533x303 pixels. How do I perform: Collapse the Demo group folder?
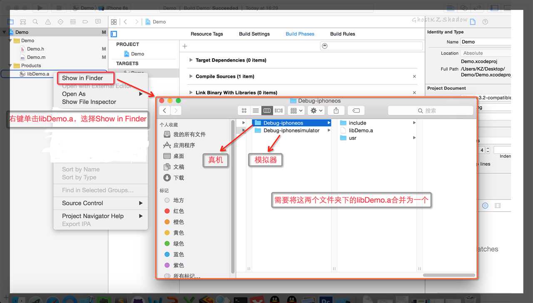[x=11, y=40]
